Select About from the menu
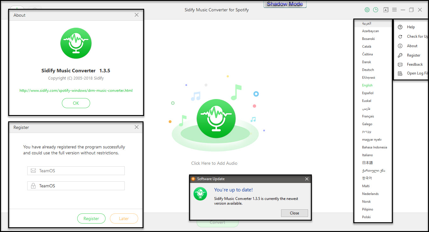This screenshot has width=429, height=232. click(x=413, y=46)
